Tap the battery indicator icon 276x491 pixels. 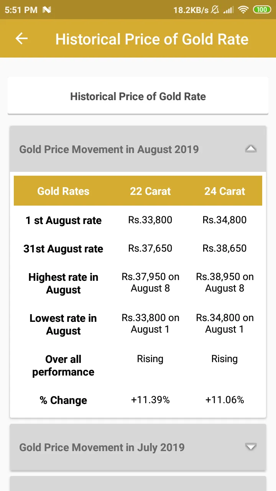(262, 10)
